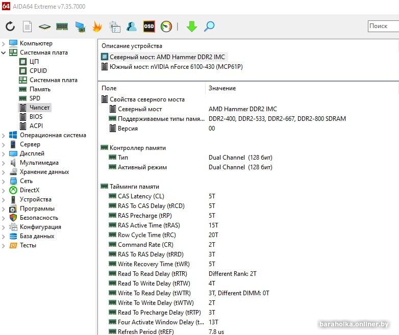Image resolution: width=399 pixels, height=335 pixels.
Task: Click the Тайминги памяти group header
Action: pos(134,186)
